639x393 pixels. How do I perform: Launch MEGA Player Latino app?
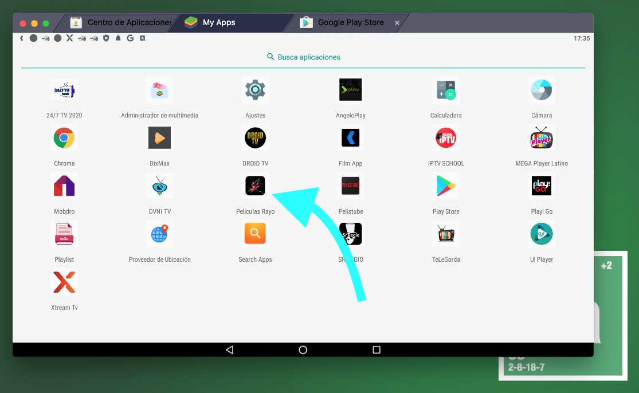click(541, 138)
